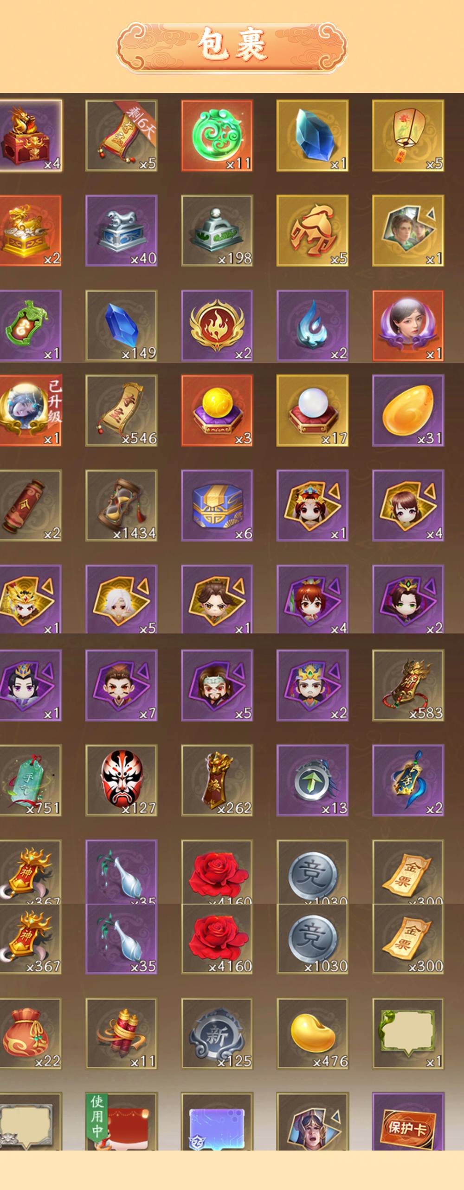
Task: Tap the flame badge item x2
Action: click(217, 325)
